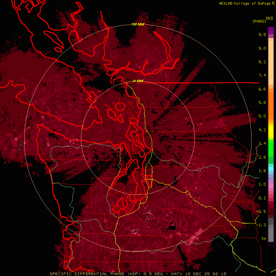Screen dimensions: 276x276
Task: Click the 9.8 value on the legend
Action: [x=262, y=34]
